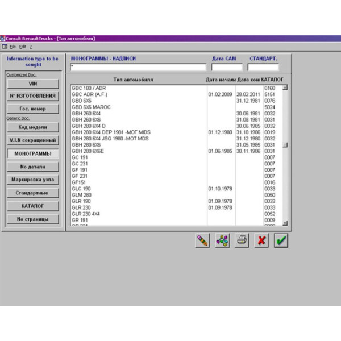Choose the Код модели button
Image resolution: width=341 pixels, height=341 pixels.
[32, 127]
